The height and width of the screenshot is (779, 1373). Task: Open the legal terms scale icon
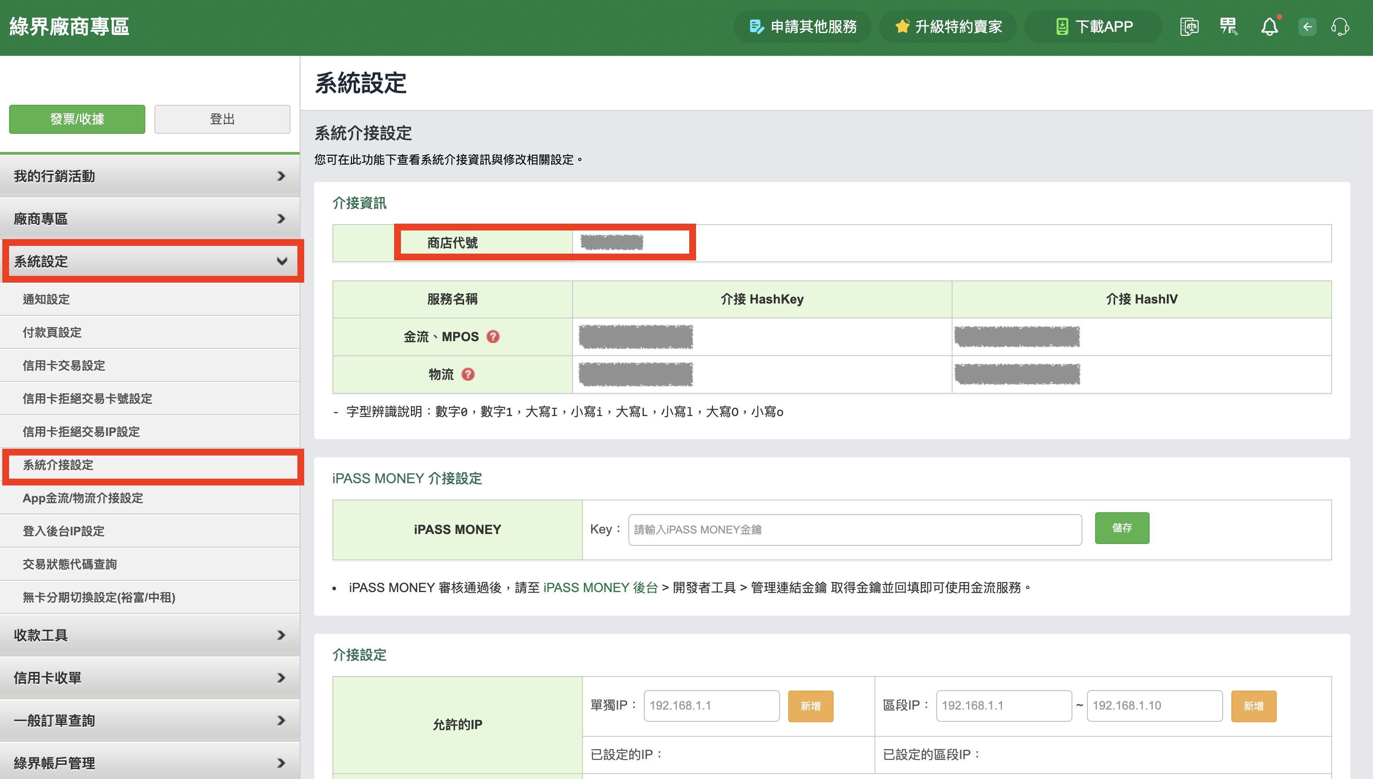click(x=1189, y=27)
